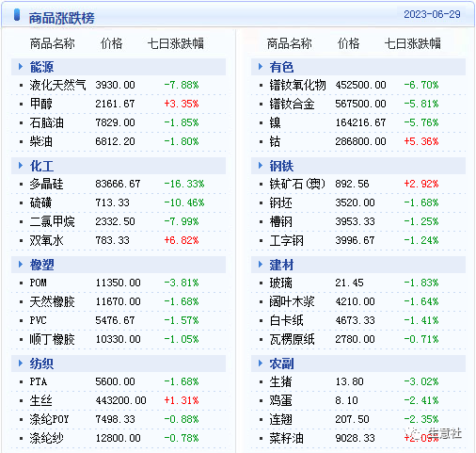Select 槽钢 commodity name
Screen dimensions: 476x453
tap(280, 221)
